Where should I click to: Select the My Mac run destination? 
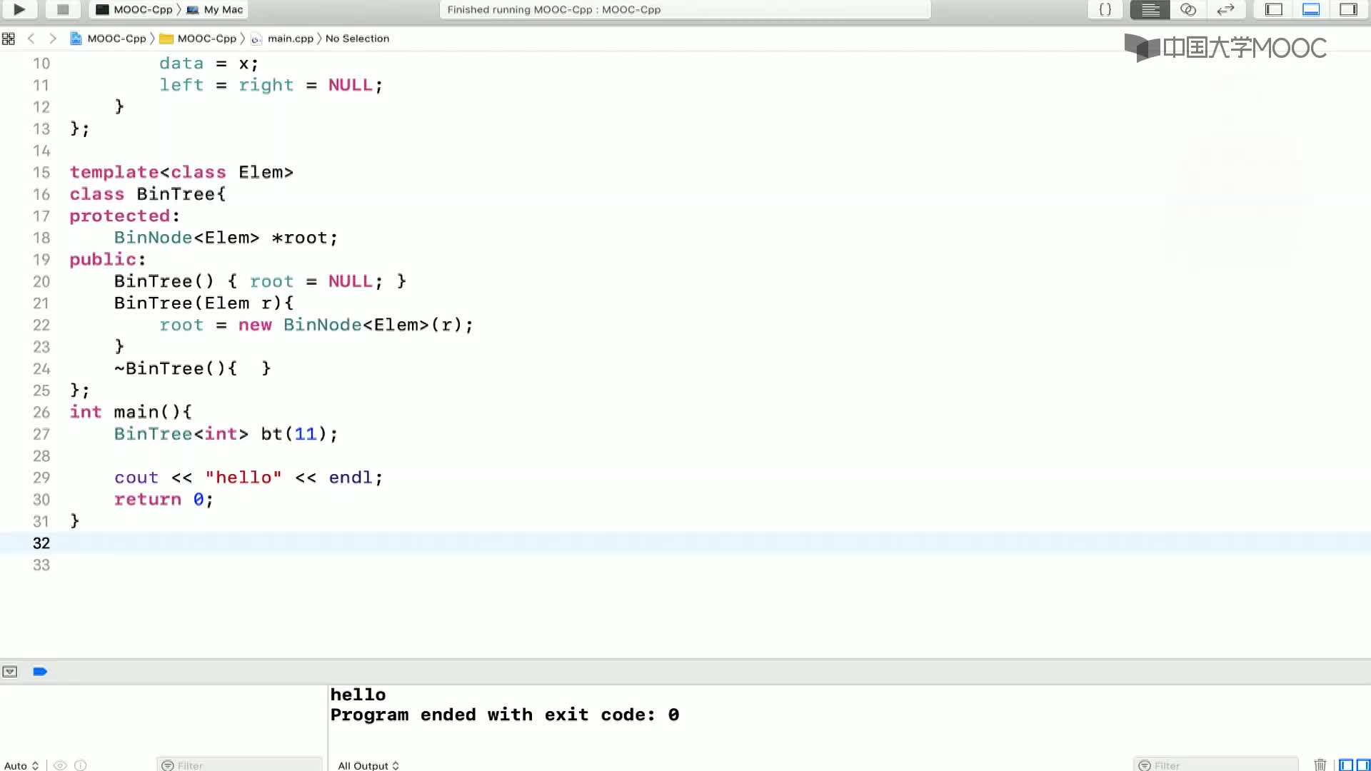[x=215, y=9]
